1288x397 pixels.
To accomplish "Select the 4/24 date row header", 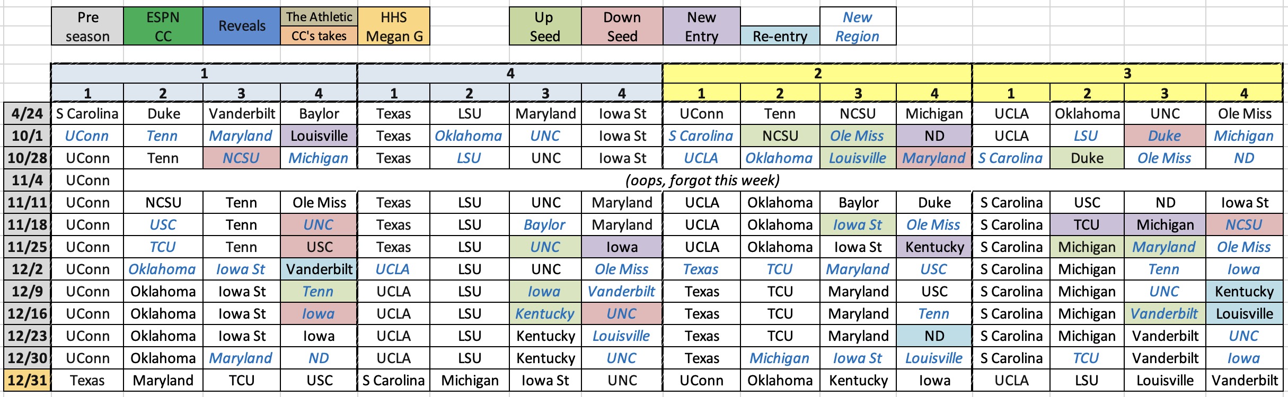I will click(x=27, y=114).
